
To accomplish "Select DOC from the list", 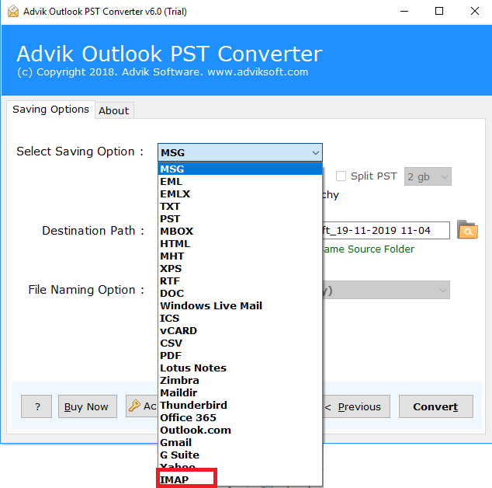I will pyautogui.click(x=240, y=294).
